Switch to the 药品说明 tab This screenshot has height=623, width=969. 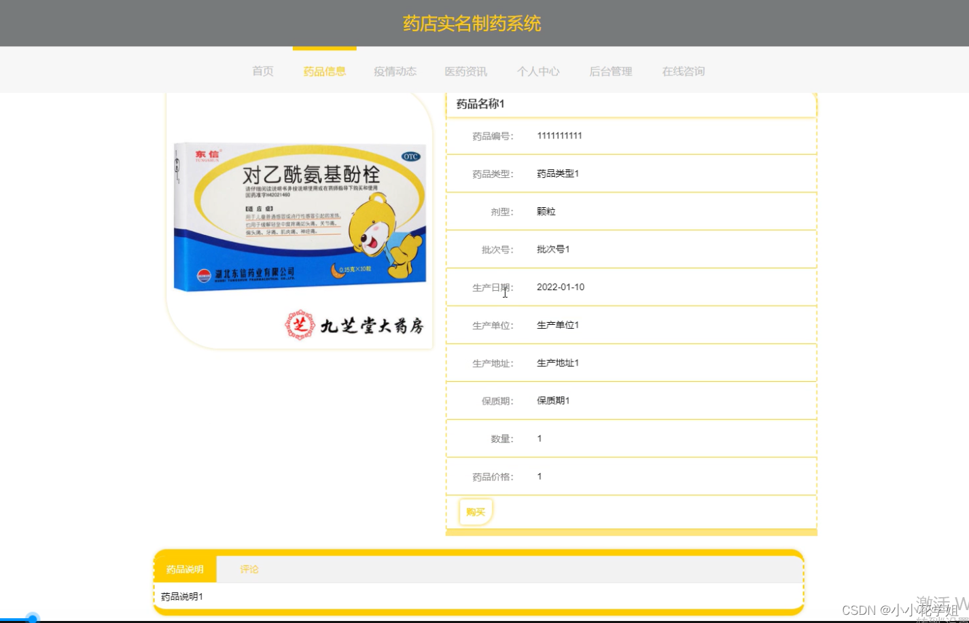tap(185, 569)
